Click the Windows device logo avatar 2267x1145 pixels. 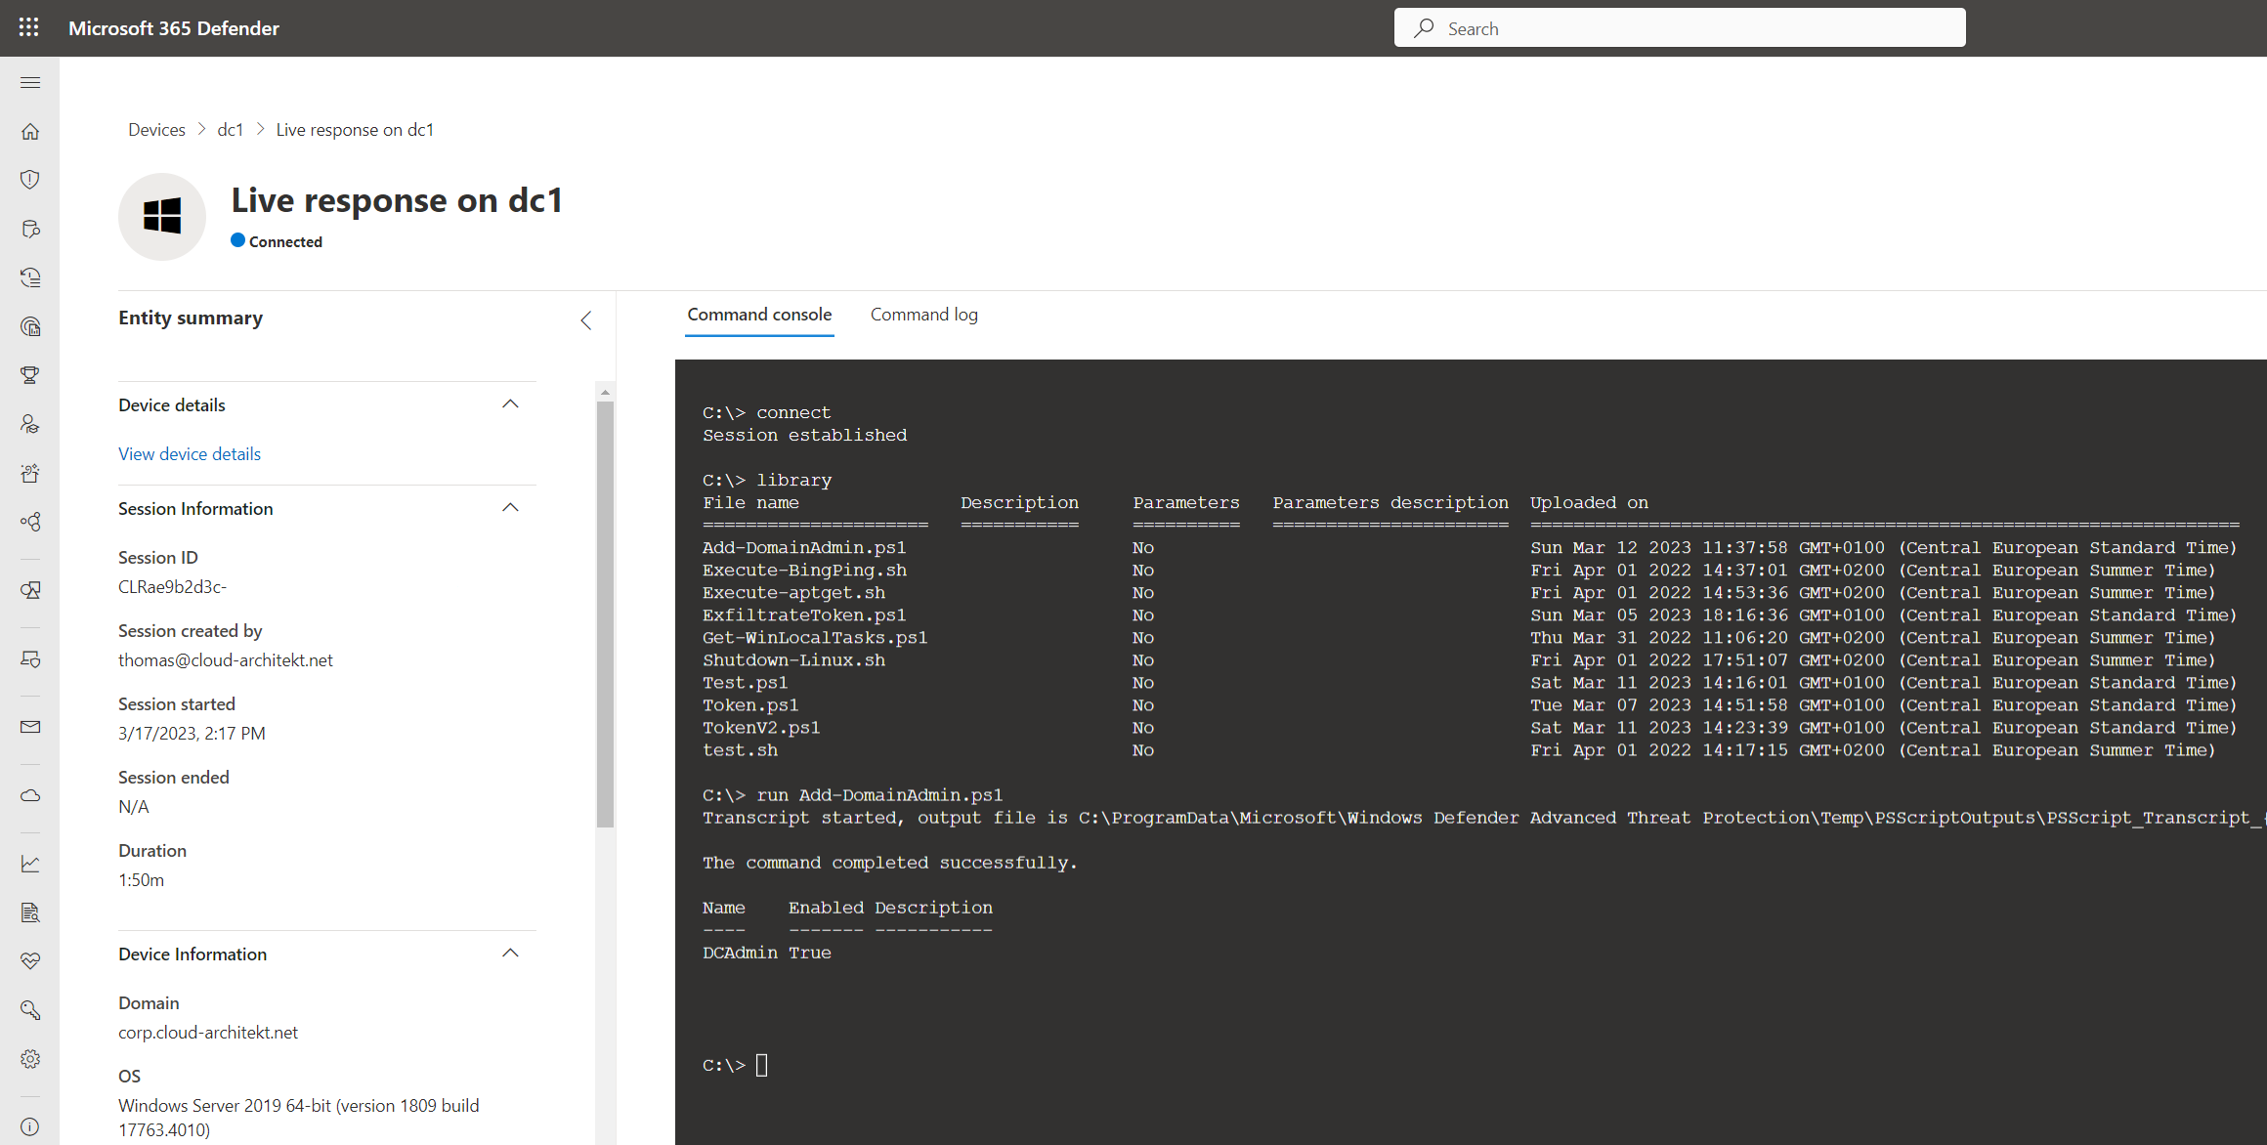tap(162, 216)
